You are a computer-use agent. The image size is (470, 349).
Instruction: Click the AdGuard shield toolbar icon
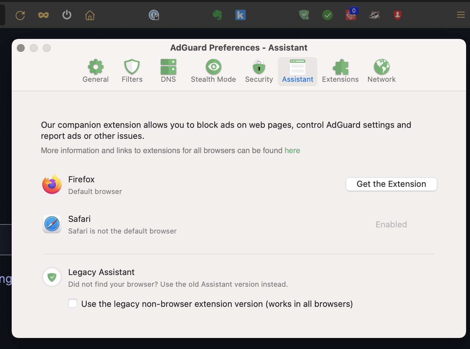pos(304,15)
